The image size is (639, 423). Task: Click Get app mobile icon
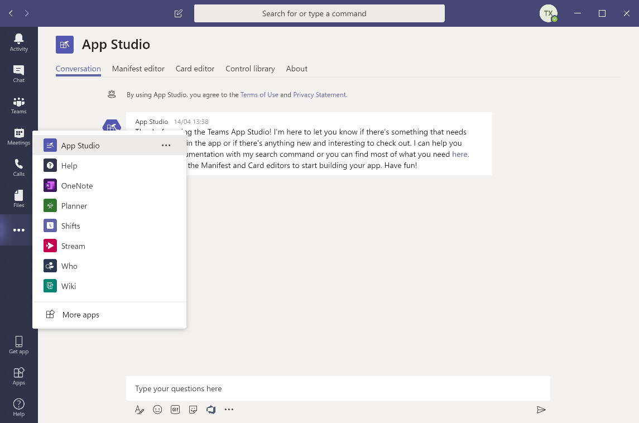pos(19,345)
